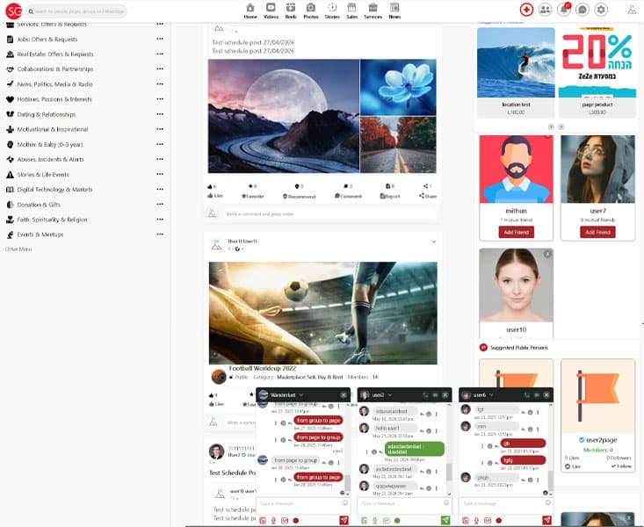Like the user2page suggestion
Screen dimensions: 644x527
[572, 466]
